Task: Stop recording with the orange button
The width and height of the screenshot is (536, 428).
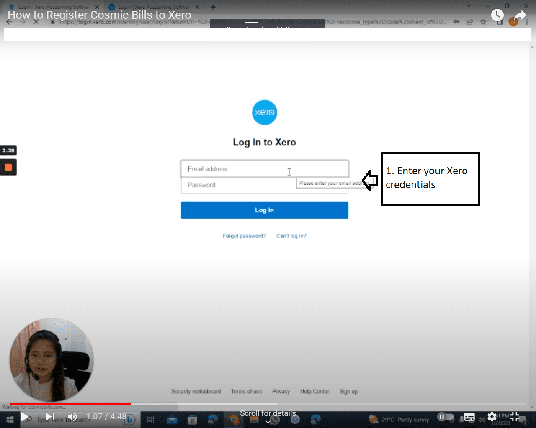Action: (x=8, y=167)
